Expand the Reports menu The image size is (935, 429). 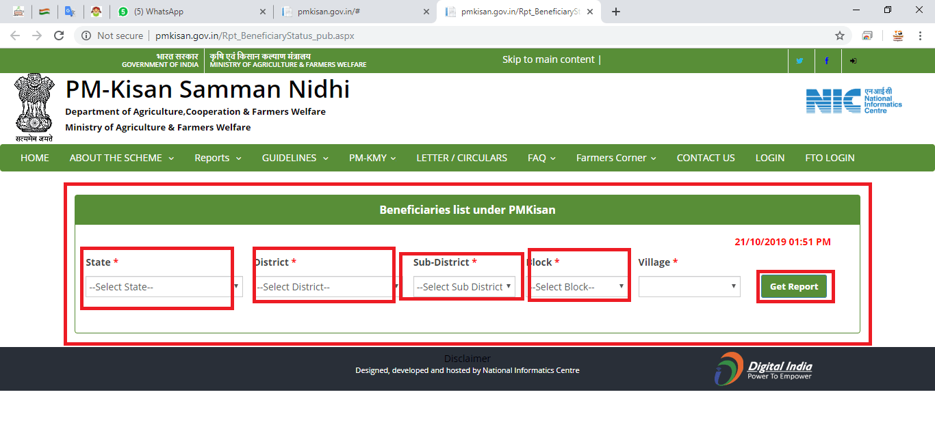tap(218, 158)
